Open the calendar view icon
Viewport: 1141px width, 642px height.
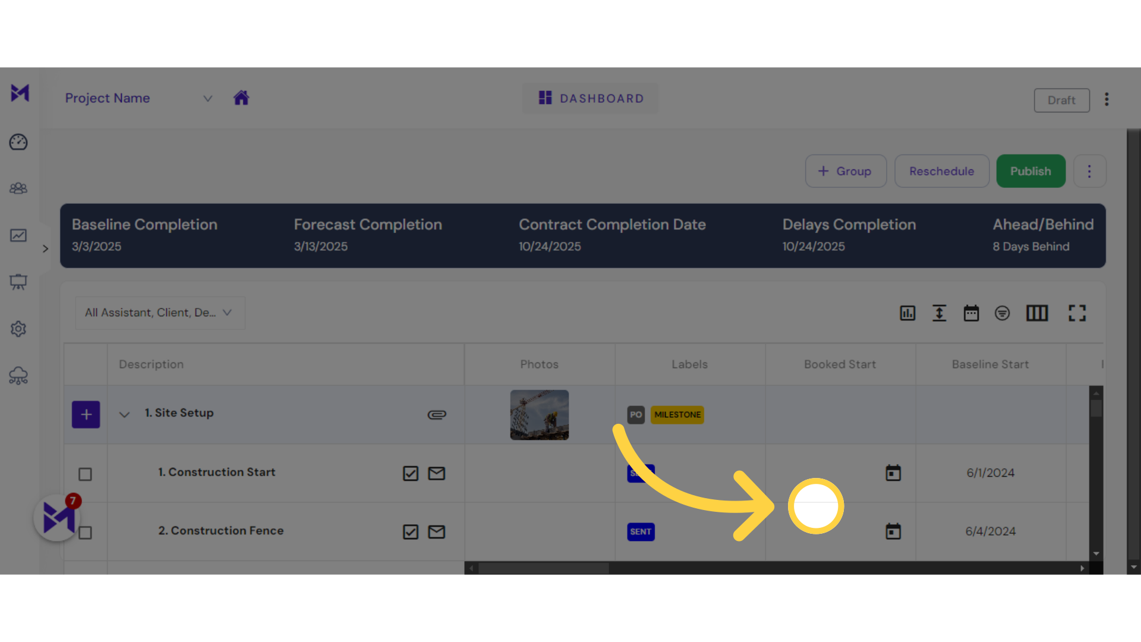971,313
